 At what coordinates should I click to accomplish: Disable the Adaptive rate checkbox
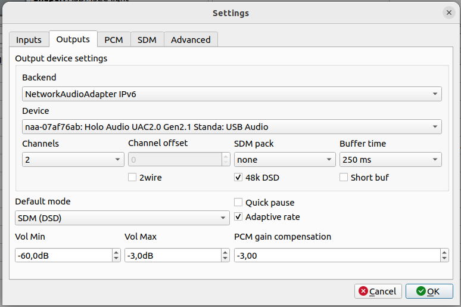click(x=239, y=217)
